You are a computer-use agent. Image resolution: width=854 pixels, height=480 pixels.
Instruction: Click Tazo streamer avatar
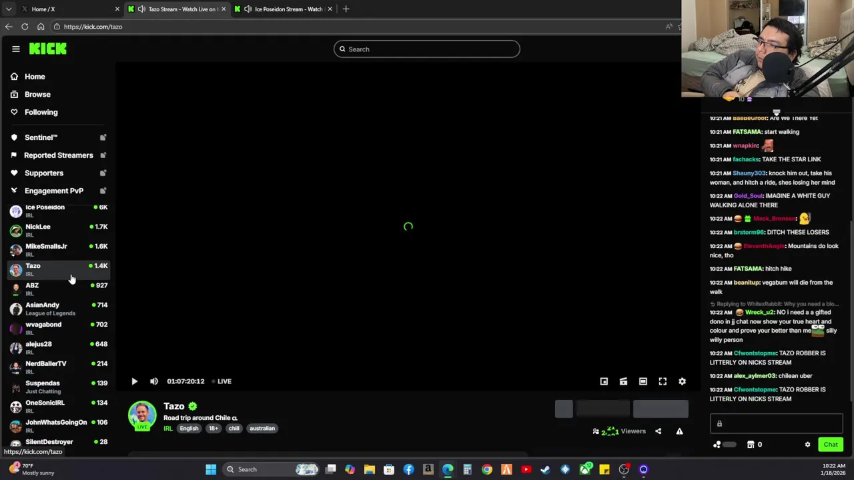pos(142,415)
